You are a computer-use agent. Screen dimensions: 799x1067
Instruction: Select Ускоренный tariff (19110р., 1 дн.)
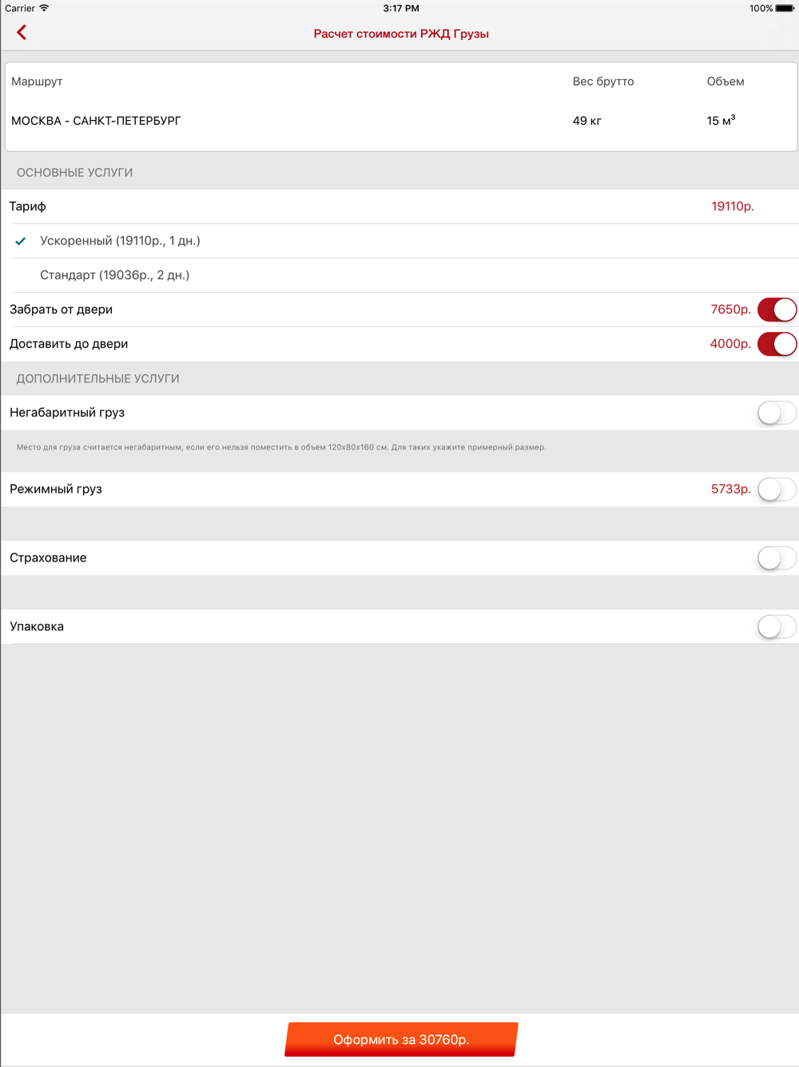[120, 241]
